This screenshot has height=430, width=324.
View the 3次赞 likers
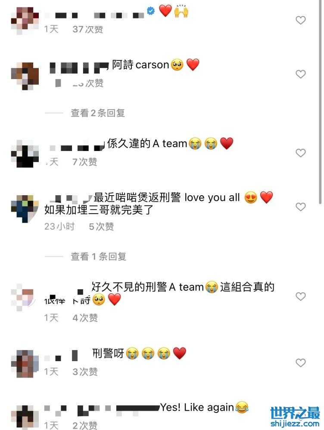pyautogui.click(x=85, y=372)
